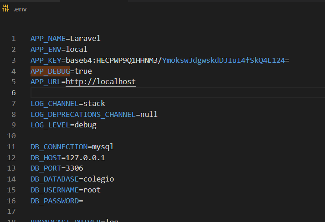Click line number 16 in gutter
Viewport: 325px width, 222px height.
click(x=12, y=201)
